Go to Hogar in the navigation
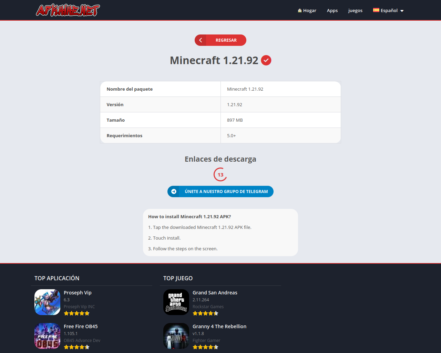This screenshot has width=441, height=353. pos(307,10)
